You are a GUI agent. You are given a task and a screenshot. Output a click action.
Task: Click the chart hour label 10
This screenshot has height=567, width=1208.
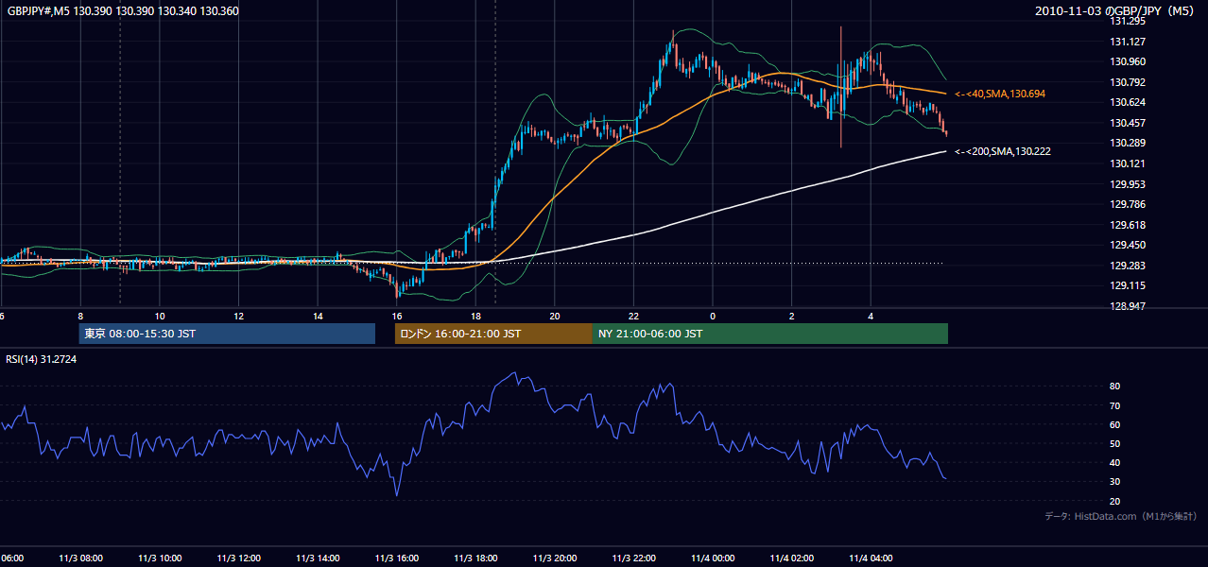(161, 316)
